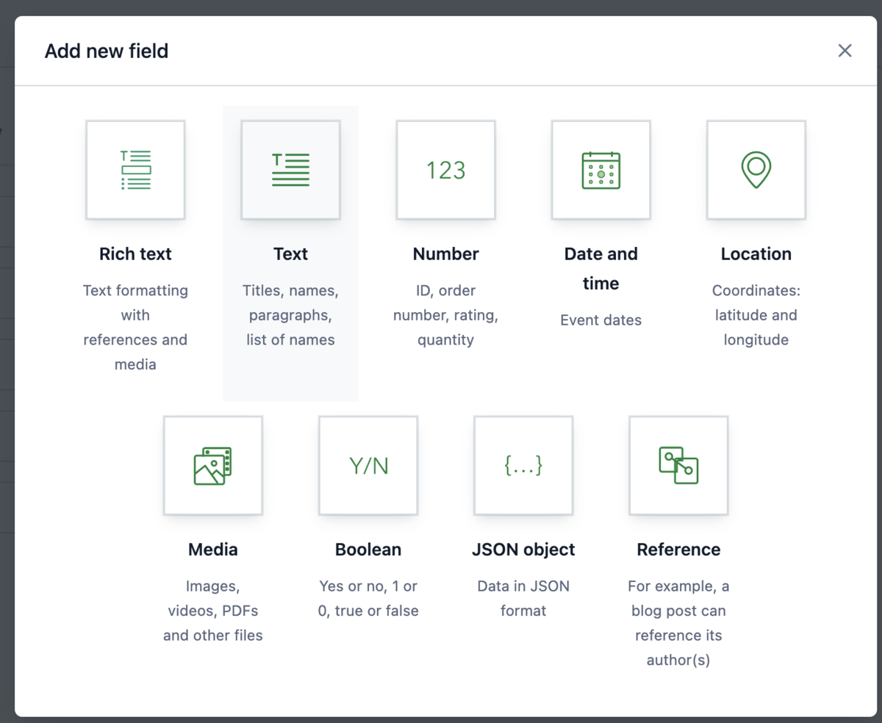The image size is (882, 723).
Task: Click the Location label
Action: (x=756, y=254)
